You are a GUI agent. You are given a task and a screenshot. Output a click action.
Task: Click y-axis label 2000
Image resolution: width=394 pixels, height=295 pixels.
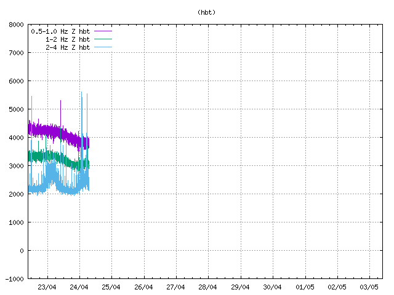(16, 194)
